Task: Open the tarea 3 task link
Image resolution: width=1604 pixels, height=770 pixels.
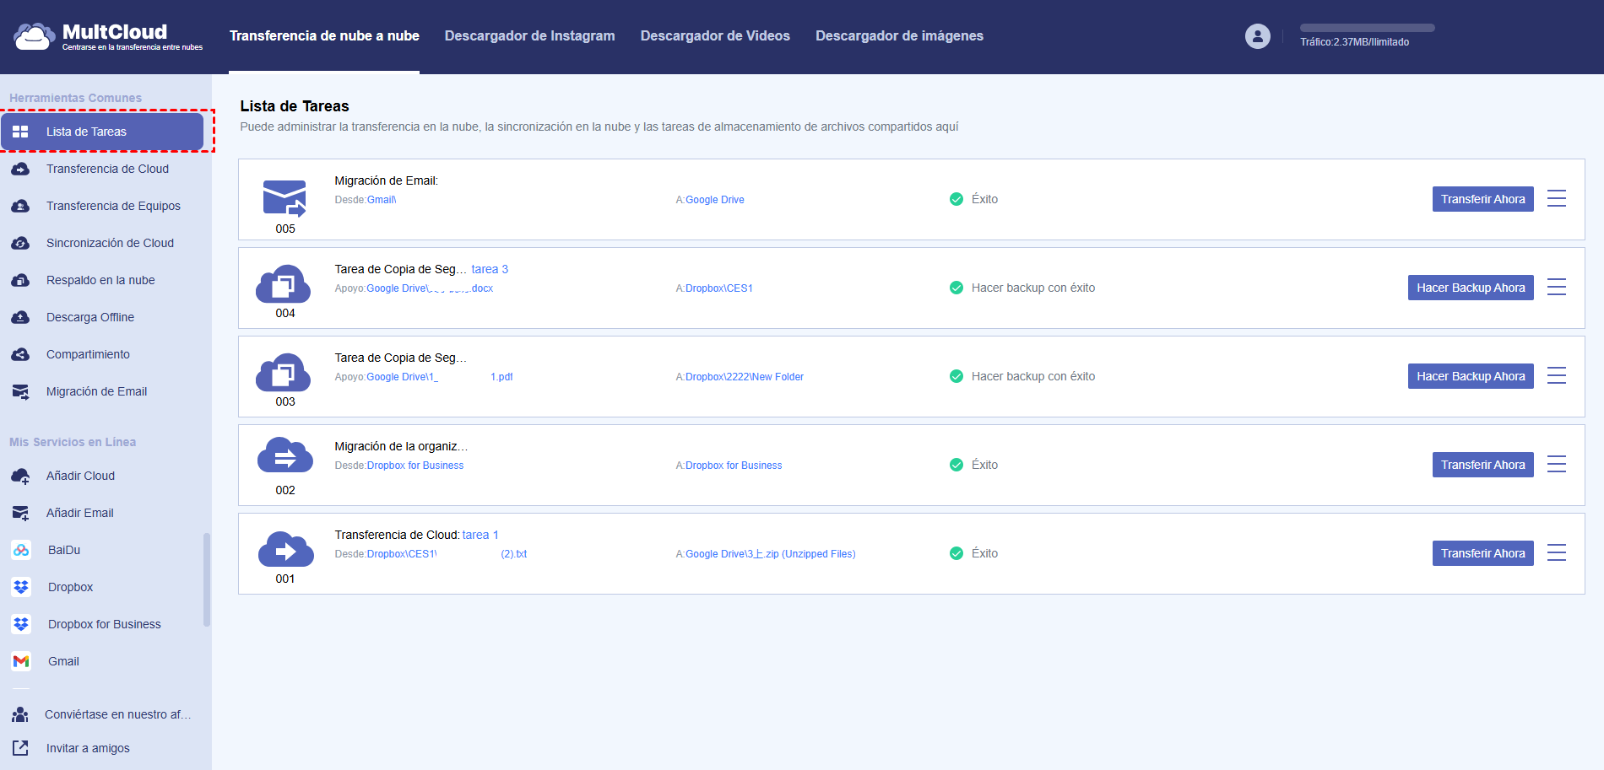Action: tap(490, 269)
